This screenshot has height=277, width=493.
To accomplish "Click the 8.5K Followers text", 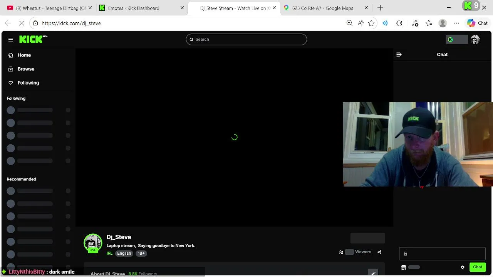I will [143, 274].
